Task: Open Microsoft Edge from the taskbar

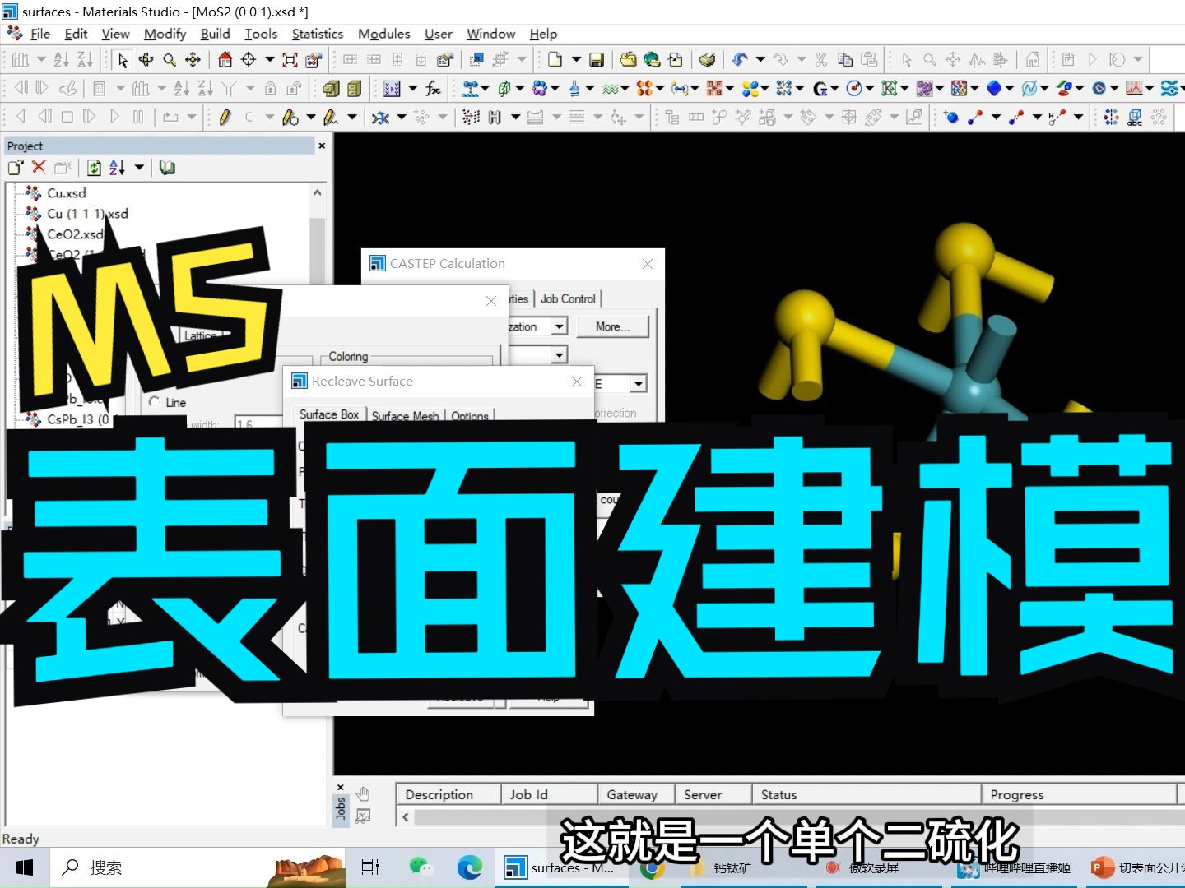Action: point(470,867)
